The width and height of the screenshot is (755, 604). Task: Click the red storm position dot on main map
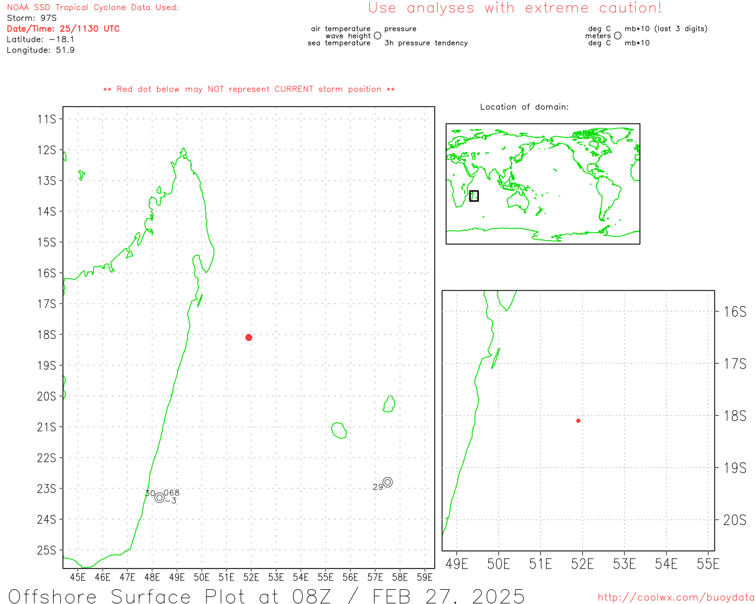click(248, 337)
